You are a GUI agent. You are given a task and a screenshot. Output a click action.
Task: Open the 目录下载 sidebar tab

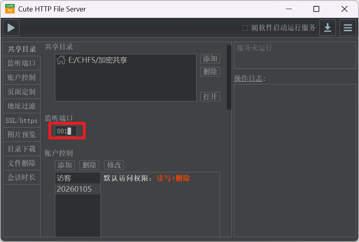pos(22,149)
